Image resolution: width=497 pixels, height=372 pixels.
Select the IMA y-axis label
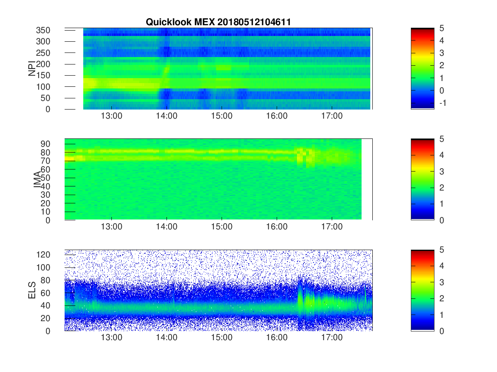pyautogui.click(x=38, y=179)
